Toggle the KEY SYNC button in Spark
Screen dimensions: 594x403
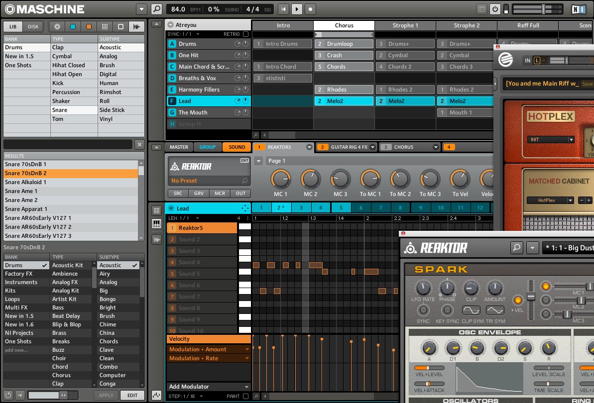click(x=447, y=310)
